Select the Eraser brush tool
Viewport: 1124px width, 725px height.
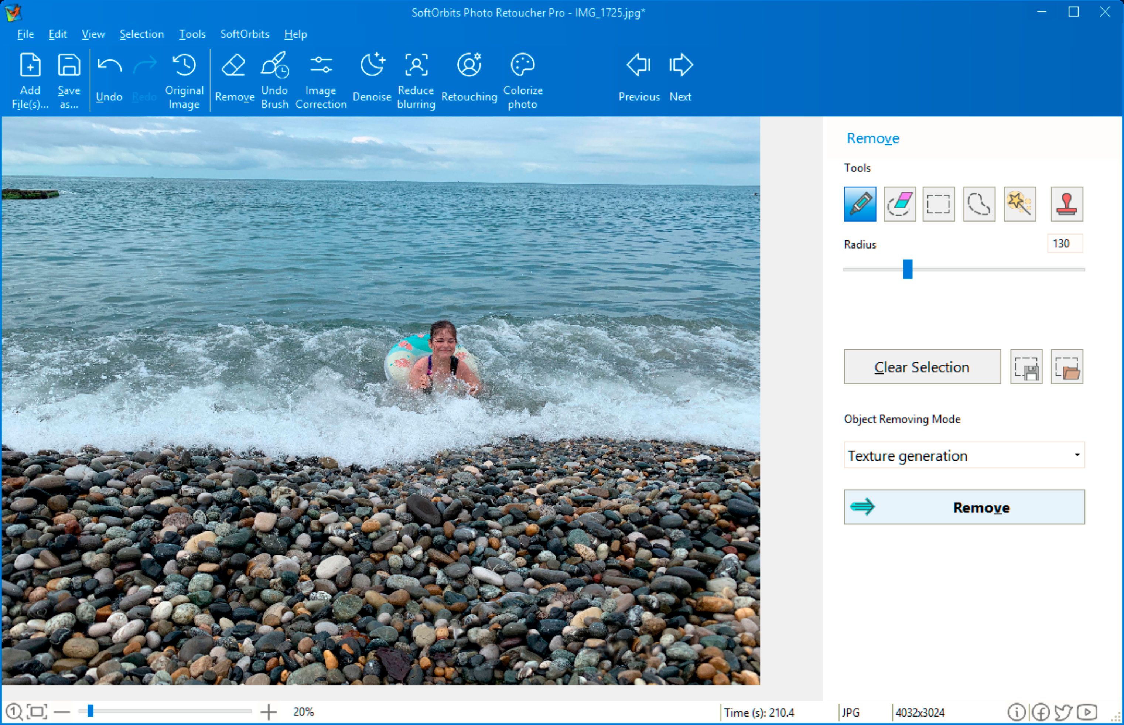[x=899, y=203]
